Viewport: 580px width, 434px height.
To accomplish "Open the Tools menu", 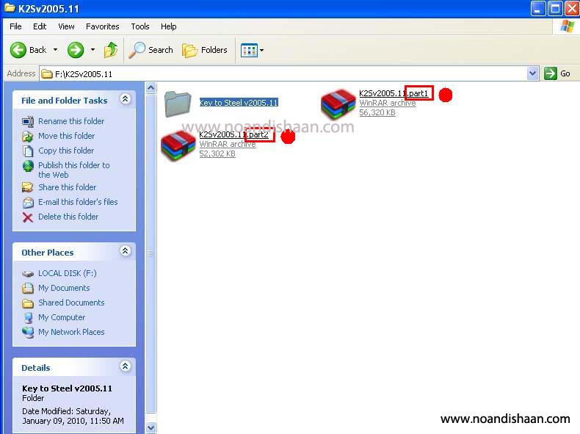I will 139,26.
